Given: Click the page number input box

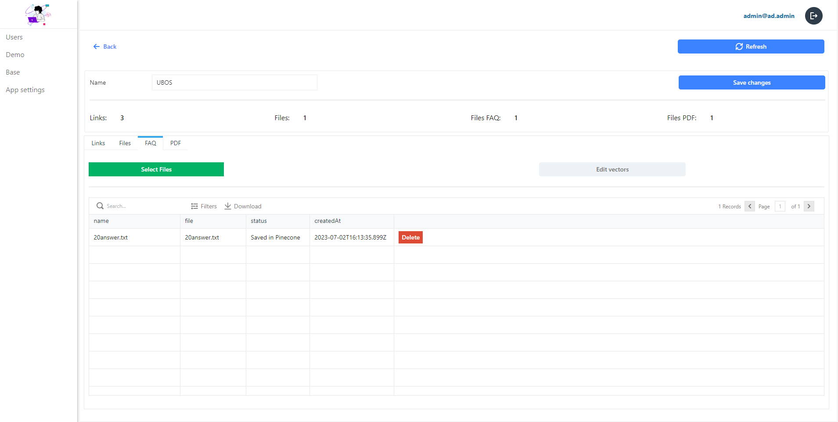Looking at the screenshot, I should point(780,206).
